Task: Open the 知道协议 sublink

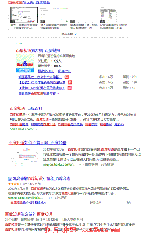Action: [x=106, y=124]
